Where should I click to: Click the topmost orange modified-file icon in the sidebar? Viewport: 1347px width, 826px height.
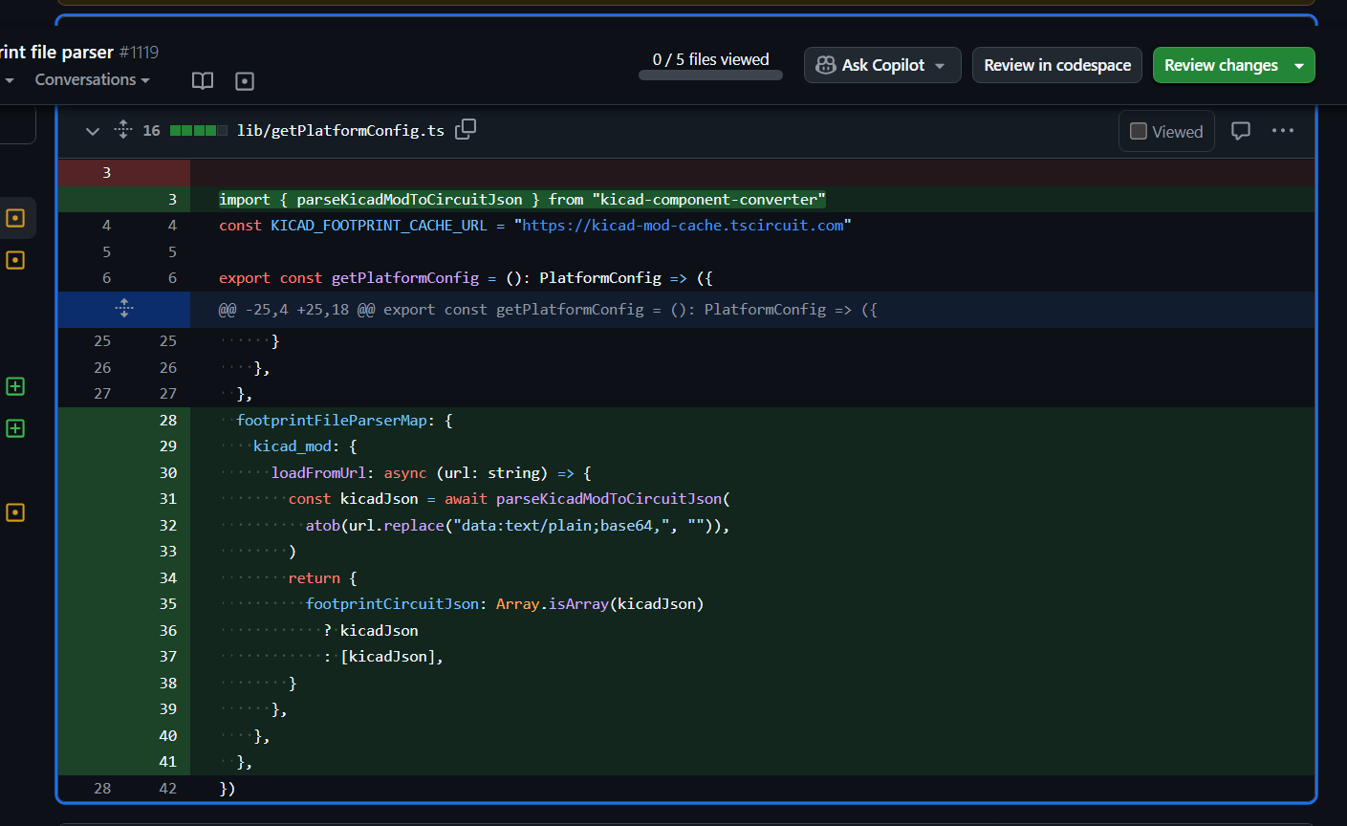click(x=15, y=218)
